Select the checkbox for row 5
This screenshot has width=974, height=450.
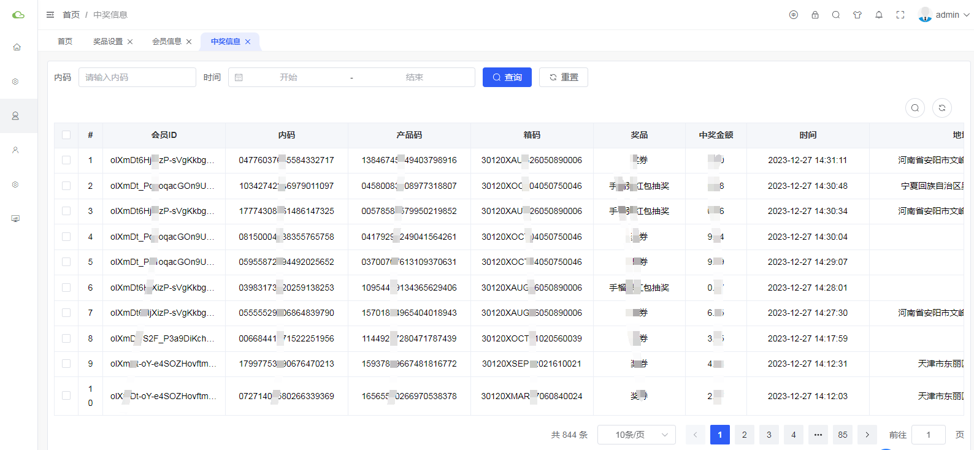pyautogui.click(x=66, y=262)
